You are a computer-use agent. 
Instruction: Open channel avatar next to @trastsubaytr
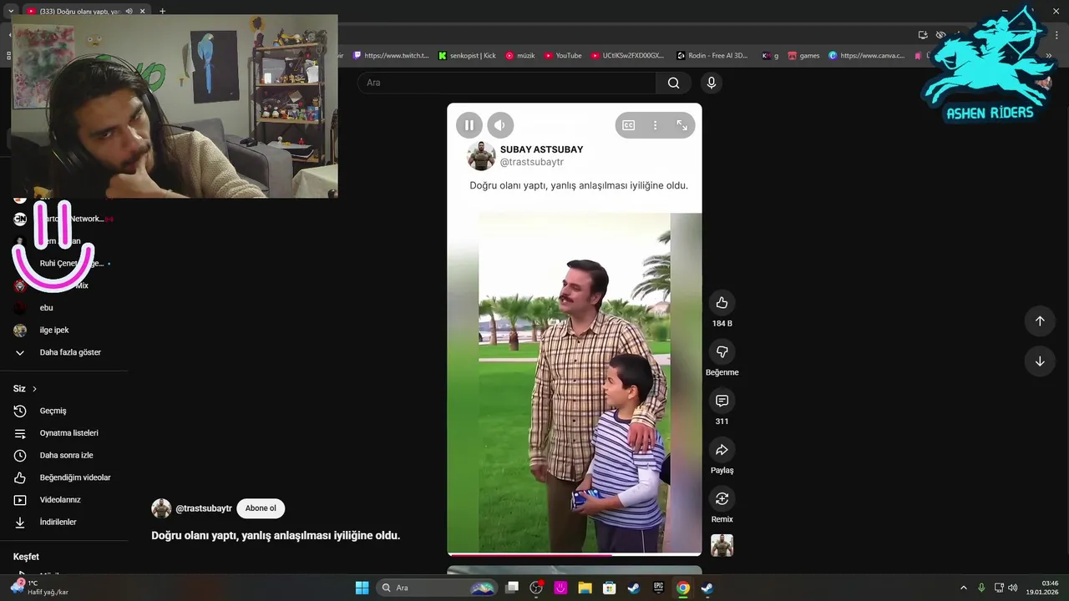click(x=161, y=508)
